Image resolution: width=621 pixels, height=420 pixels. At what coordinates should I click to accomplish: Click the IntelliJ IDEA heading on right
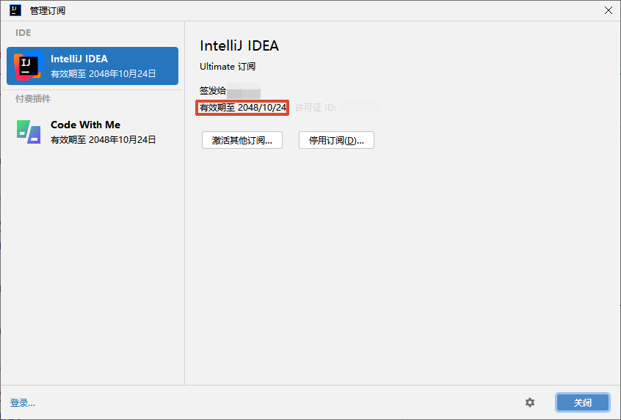[239, 46]
